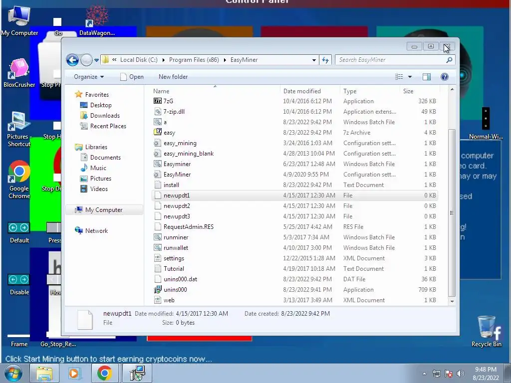Expand arrow after Program Files (x86) breadcrumb
The height and width of the screenshot is (383, 511).
tap(225, 60)
